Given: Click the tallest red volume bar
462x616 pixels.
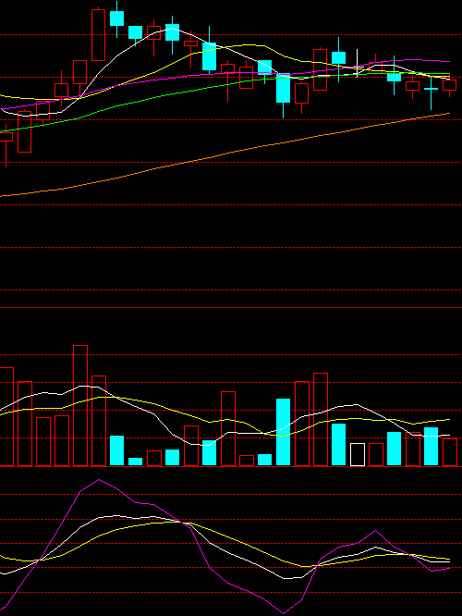Looking at the screenshot, I should (x=80, y=406).
